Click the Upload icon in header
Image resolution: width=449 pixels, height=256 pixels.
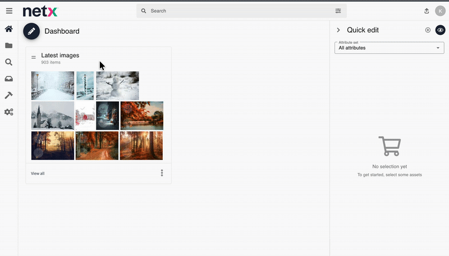point(427,11)
